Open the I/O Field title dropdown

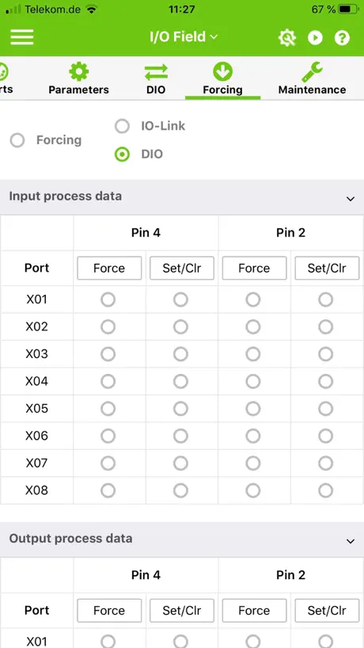pyautogui.click(x=184, y=36)
